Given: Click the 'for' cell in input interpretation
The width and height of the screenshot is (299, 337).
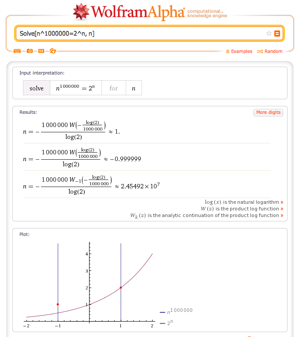Looking at the screenshot, I should click(113, 88).
